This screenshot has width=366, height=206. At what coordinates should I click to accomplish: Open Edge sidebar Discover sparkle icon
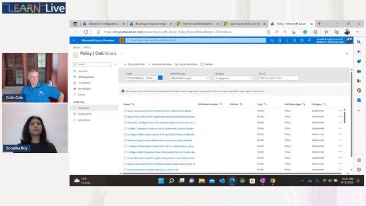pyautogui.click(x=359, y=51)
